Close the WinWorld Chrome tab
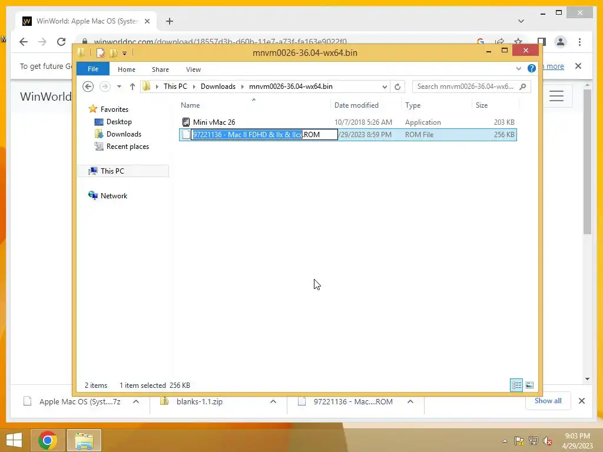This screenshot has width=603, height=452. pos(147,21)
